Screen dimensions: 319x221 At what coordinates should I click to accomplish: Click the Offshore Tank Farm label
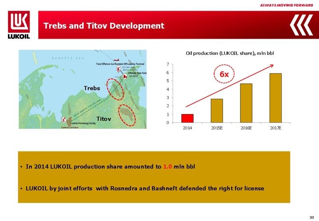137,73
